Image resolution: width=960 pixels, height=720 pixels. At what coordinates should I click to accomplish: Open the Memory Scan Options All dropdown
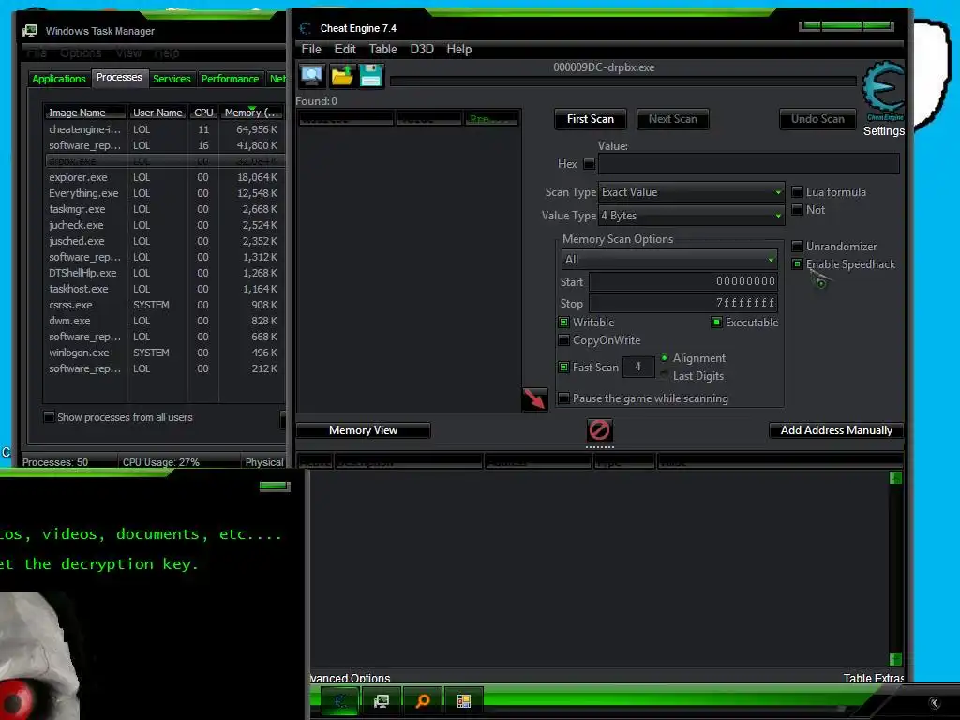(x=669, y=260)
